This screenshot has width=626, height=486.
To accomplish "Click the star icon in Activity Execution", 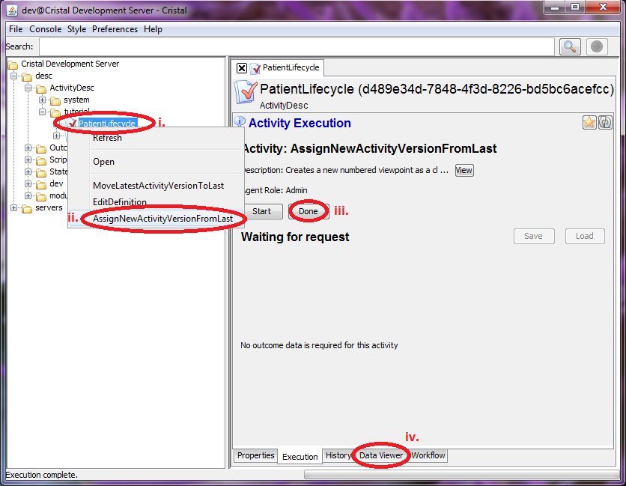I will coord(589,123).
